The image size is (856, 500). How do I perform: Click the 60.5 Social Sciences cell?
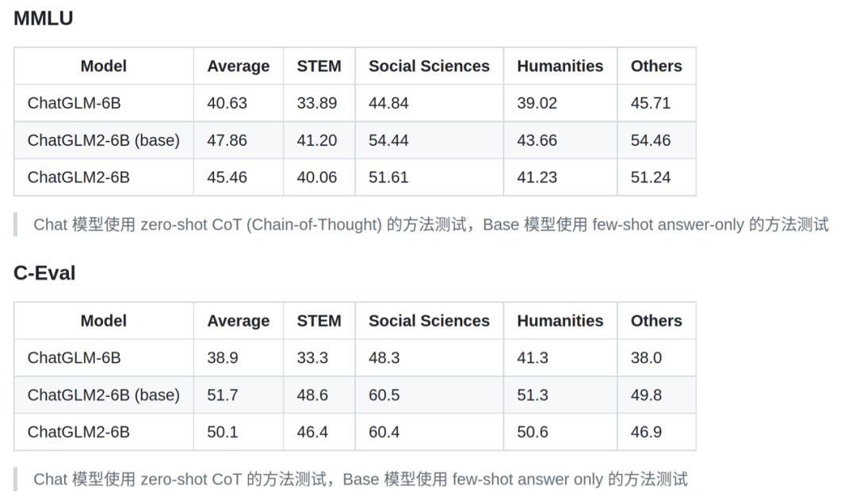[x=429, y=395]
